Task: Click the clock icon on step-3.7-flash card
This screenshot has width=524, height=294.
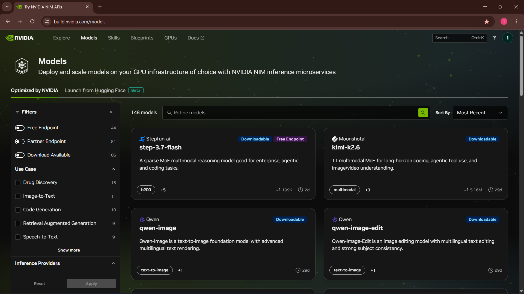Action: click(x=300, y=190)
